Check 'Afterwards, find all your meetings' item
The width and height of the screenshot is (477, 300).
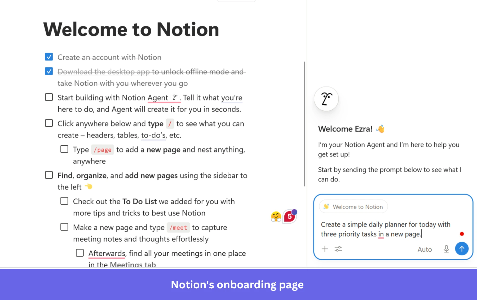(79, 253)
